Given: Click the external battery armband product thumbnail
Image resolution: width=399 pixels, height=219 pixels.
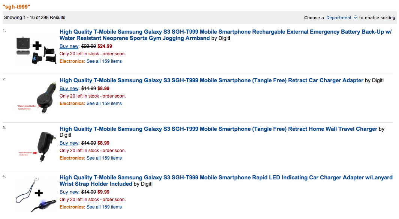Looking at the screenshot, I should [36, 50].
